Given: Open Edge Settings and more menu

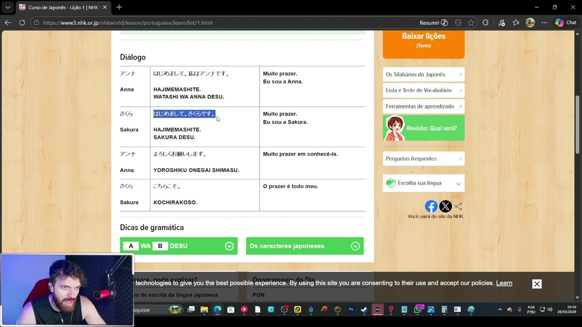Looking at the screenshot, I should [x=544, y=23].
